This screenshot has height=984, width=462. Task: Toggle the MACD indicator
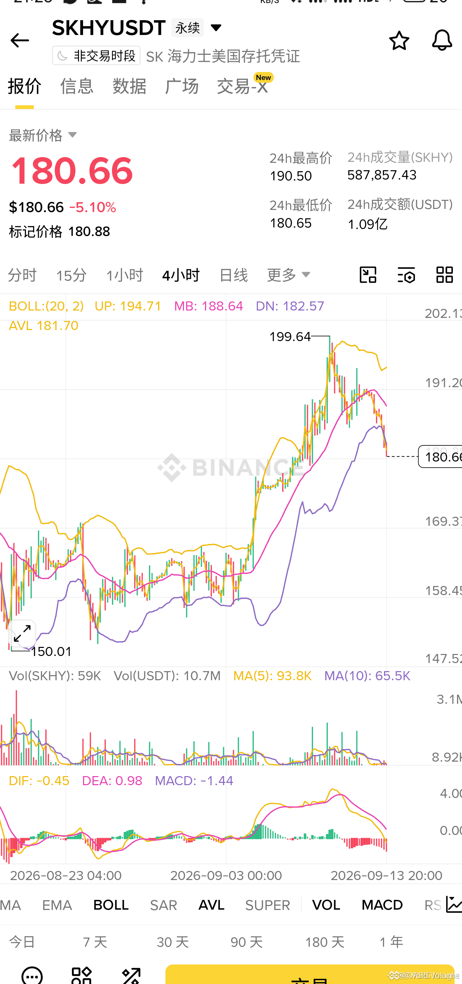pyautogui.click(x=382, y=905)
